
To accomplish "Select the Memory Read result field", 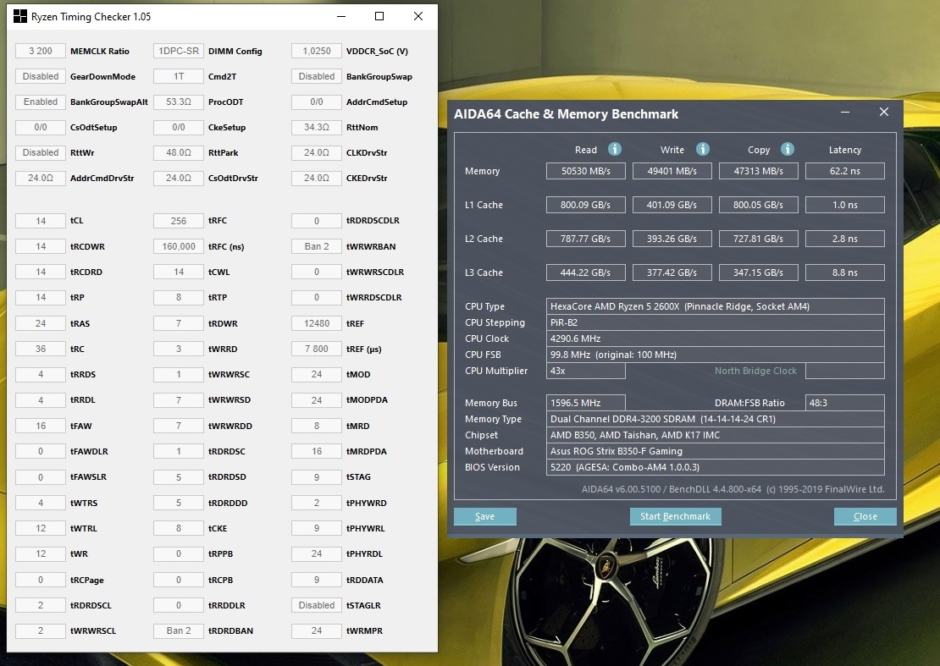I will coord(586,171).
